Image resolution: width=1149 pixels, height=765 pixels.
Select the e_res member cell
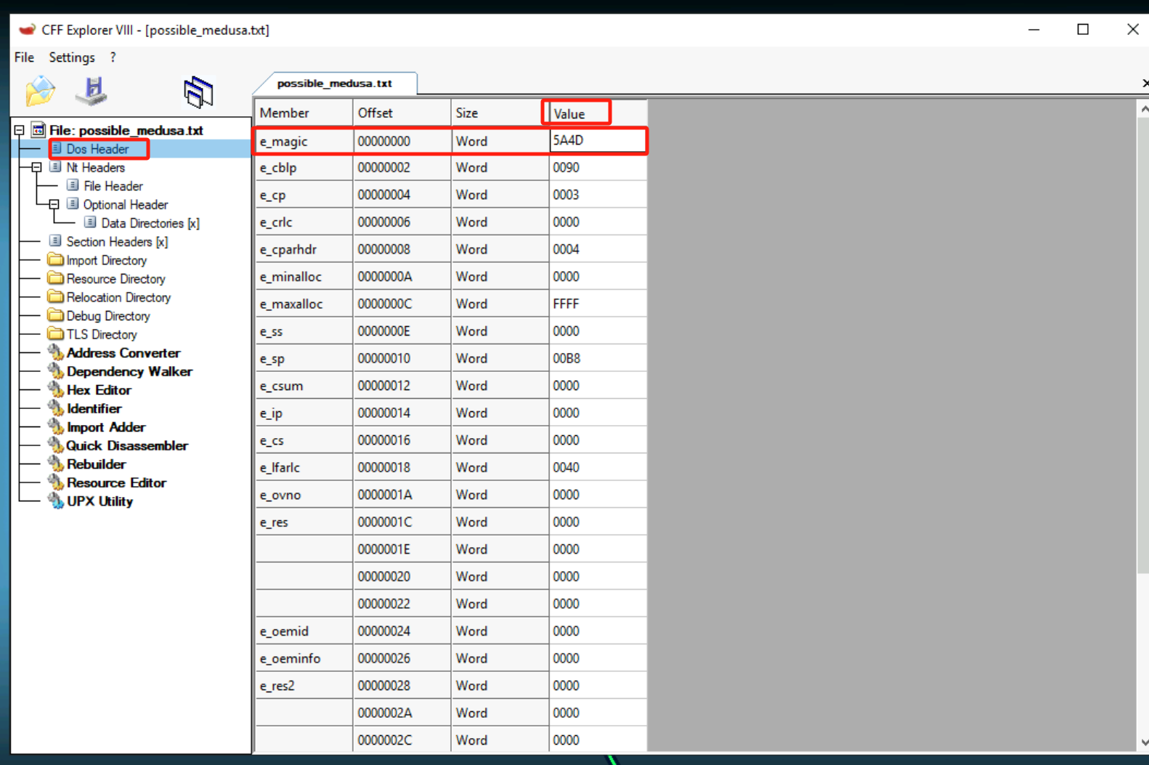click(304, 522)
